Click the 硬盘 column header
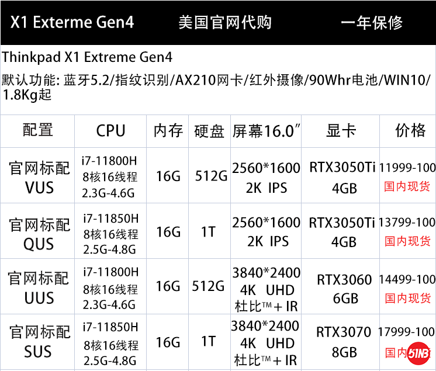 click(209, 131)
